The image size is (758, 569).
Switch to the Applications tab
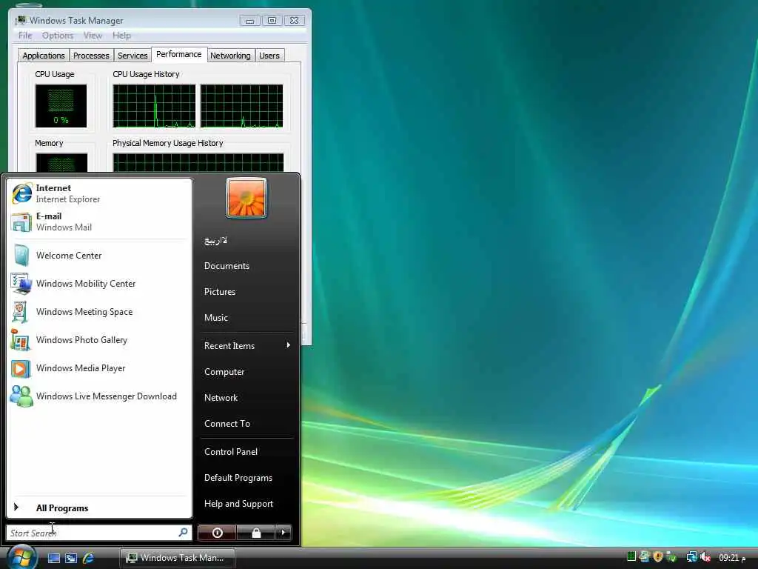click(44, 56)
